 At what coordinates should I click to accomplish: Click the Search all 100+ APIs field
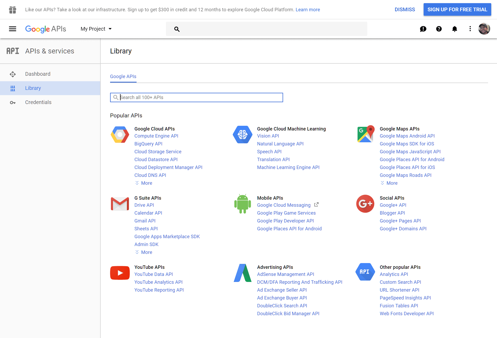(197, 97)
